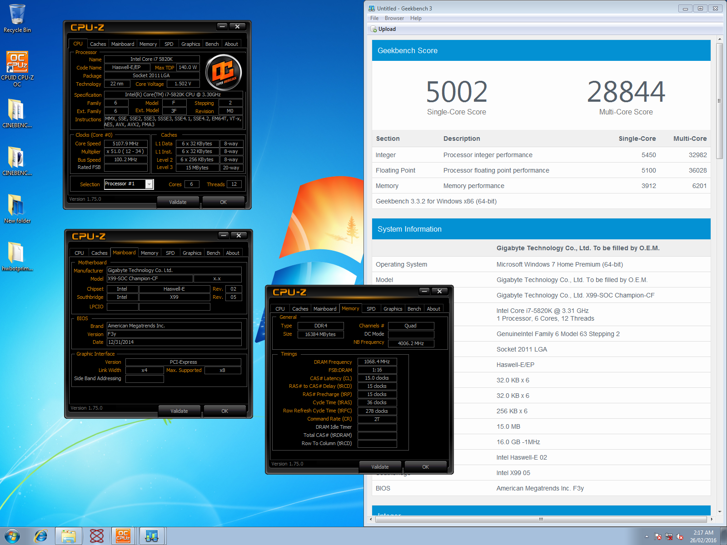Click the Geekbench scroll down arrow

click(719, 512)
